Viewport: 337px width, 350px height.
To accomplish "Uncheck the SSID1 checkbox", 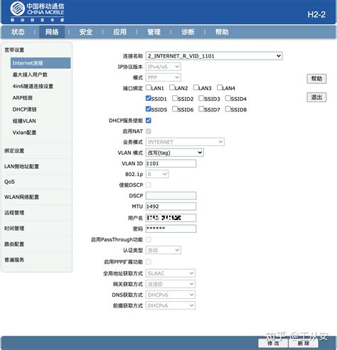I will 149,98.
